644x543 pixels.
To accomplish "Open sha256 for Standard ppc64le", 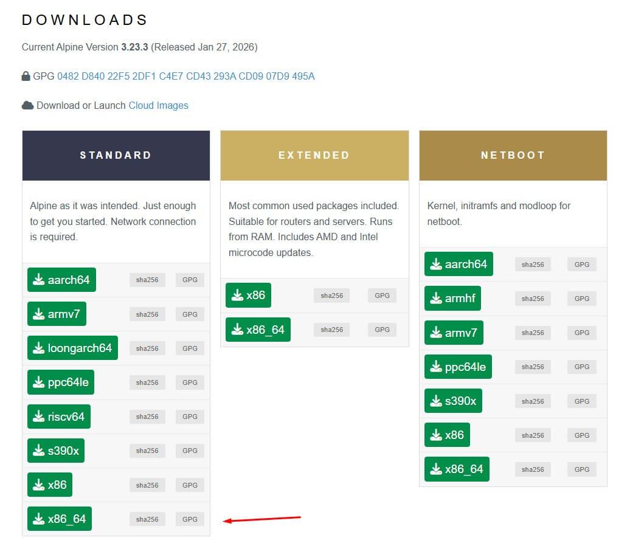I will pyautogui.click(x=147, y=382).
